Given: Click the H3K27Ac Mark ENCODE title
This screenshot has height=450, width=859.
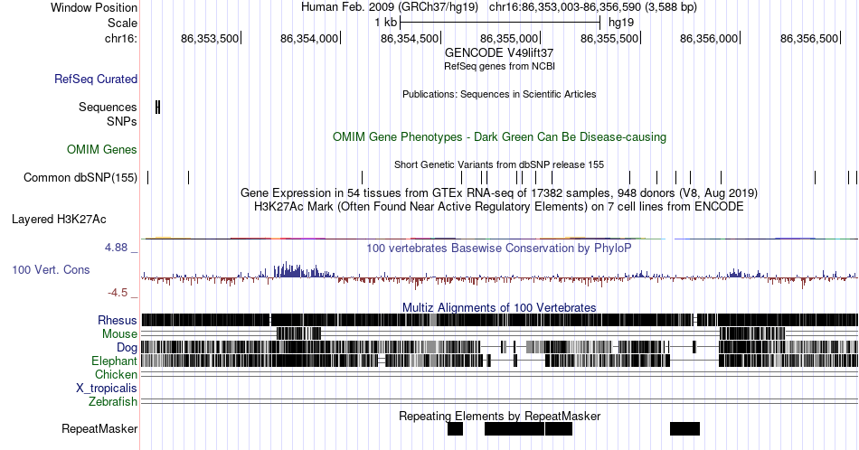Looking at the screenshot, I should click(499, 206).
